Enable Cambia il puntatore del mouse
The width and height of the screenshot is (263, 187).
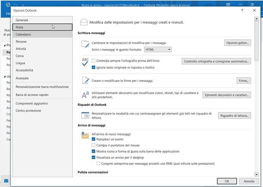94,145
